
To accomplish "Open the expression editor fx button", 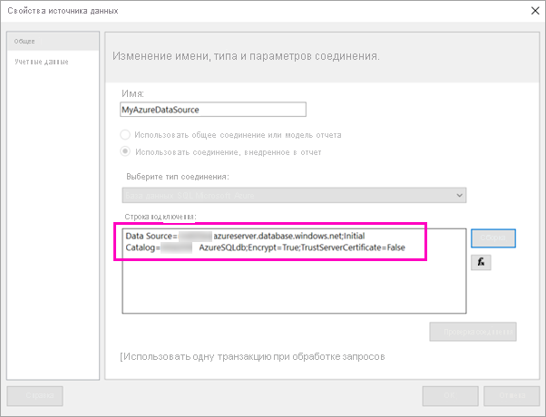I will pyautogui.click(x=481, y=263).
